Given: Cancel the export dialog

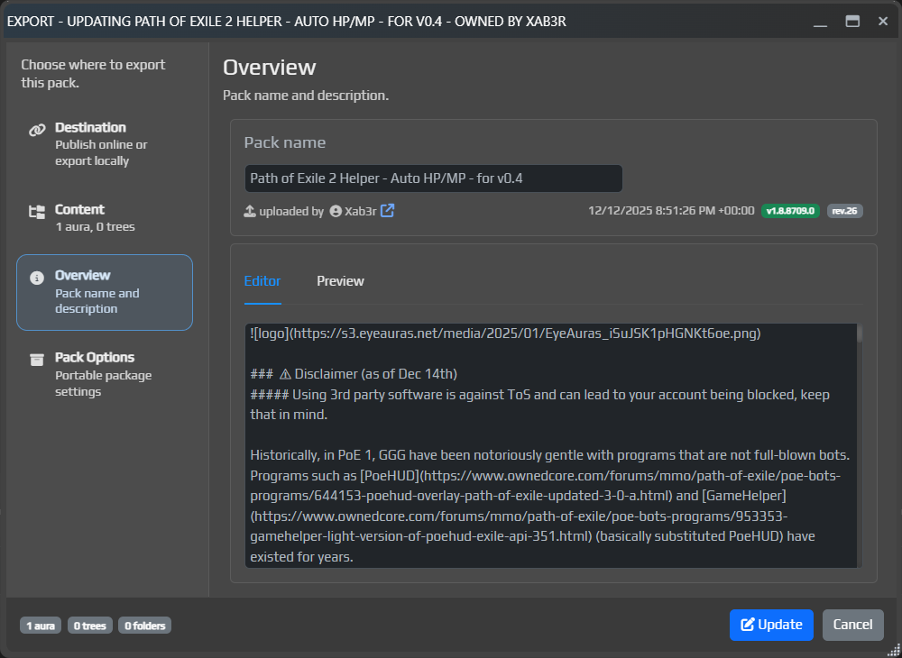Looking at the screenshot, I should tap(851, 625).
